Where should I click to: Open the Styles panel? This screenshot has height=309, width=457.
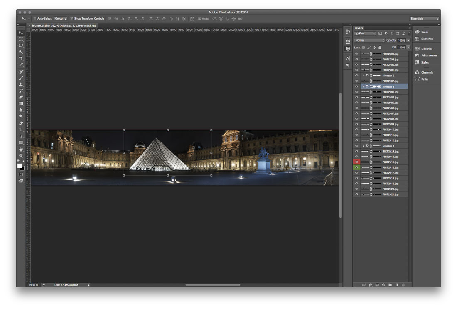(422, 62)
